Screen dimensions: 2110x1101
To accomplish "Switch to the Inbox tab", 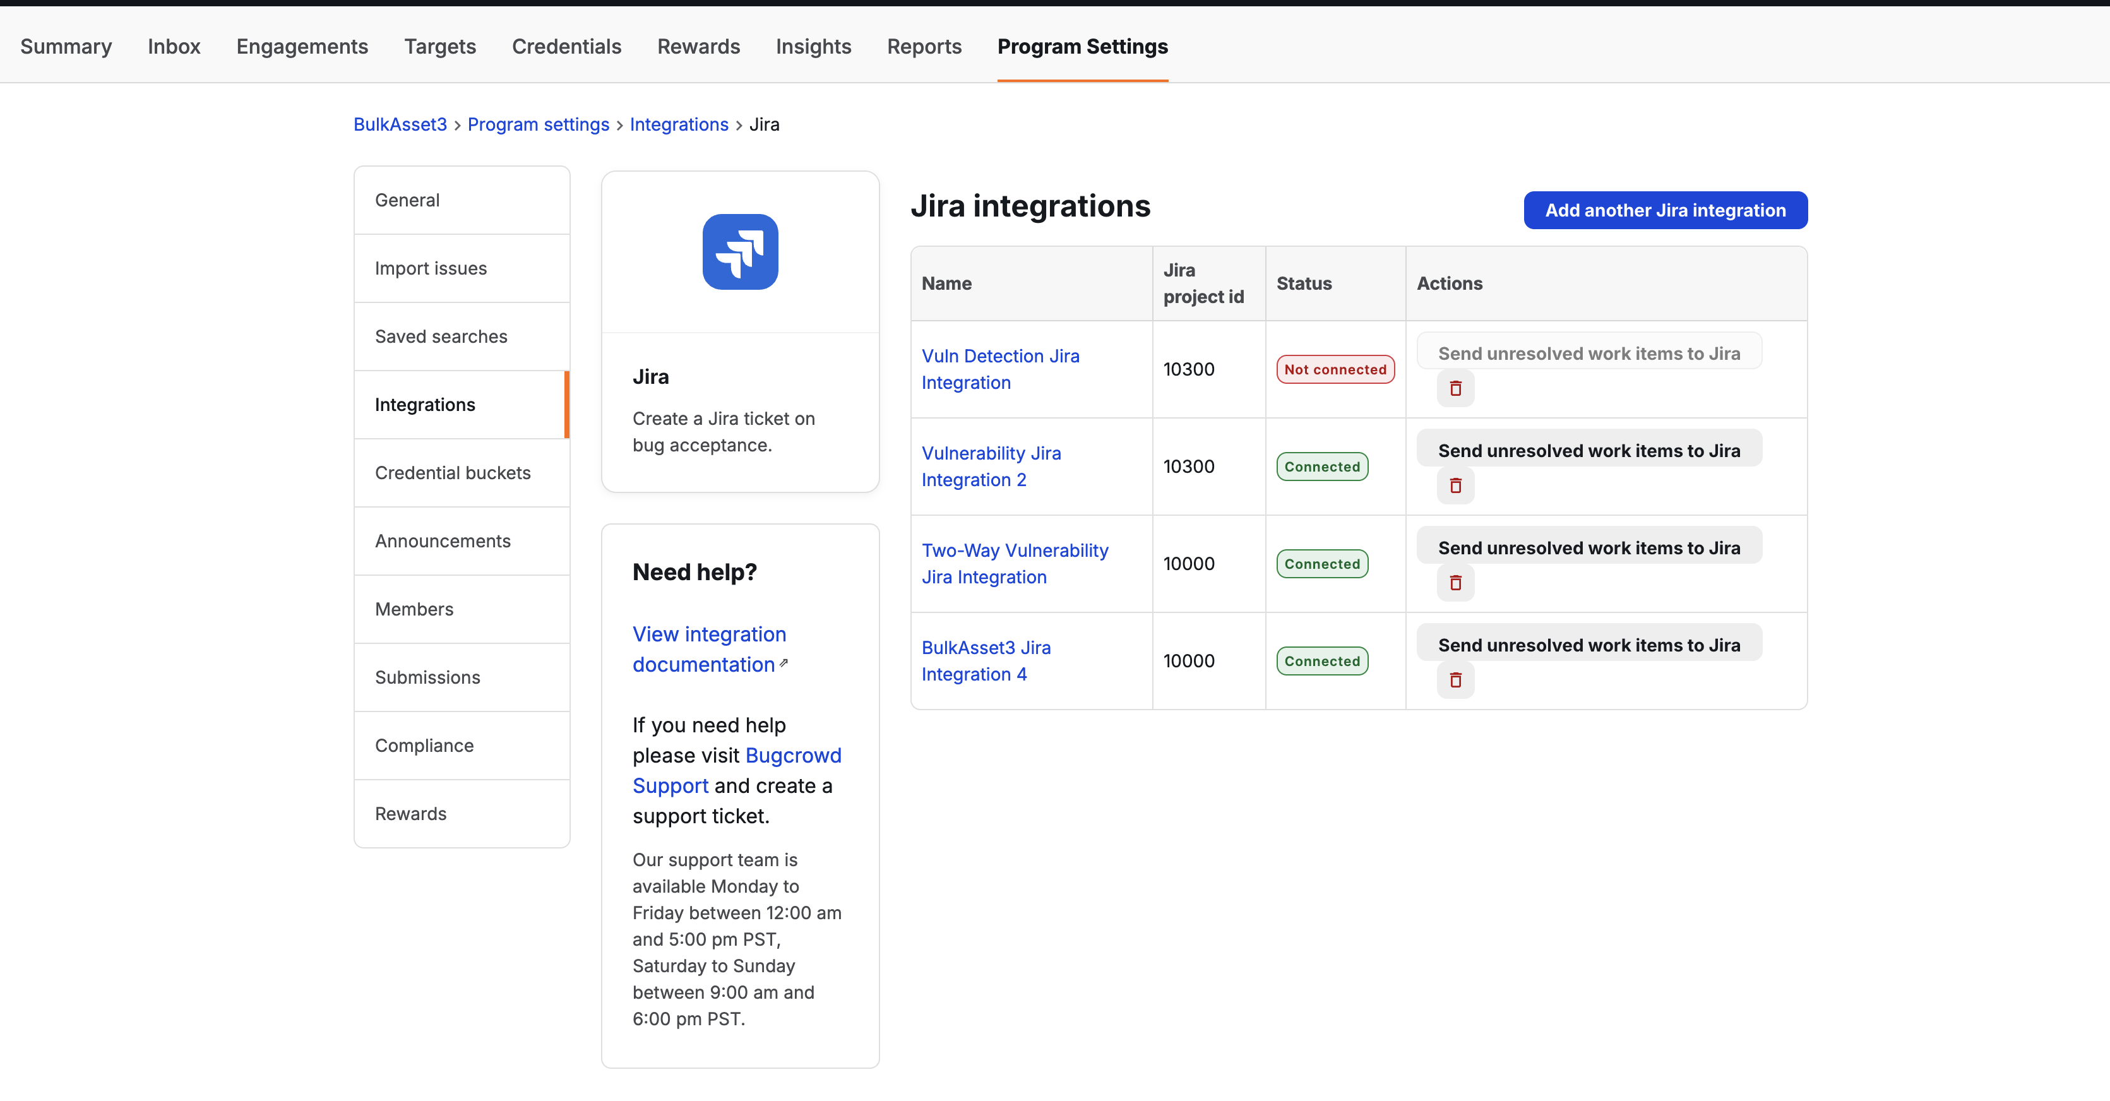I will pos(174,47).
